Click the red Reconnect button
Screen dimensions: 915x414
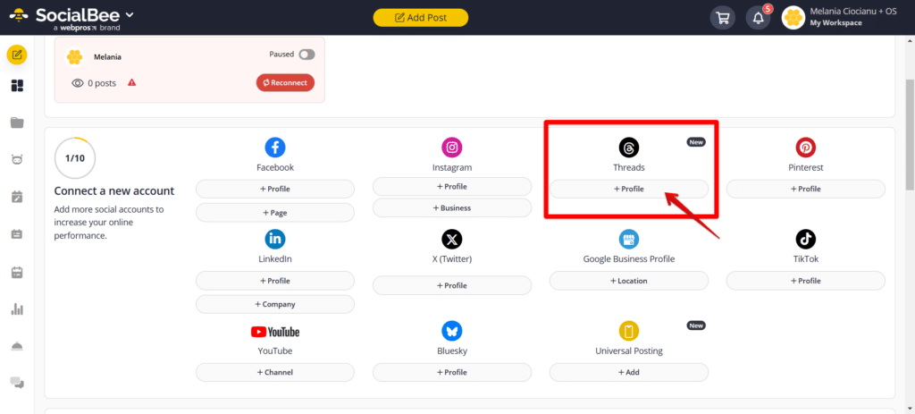[285, 83]
